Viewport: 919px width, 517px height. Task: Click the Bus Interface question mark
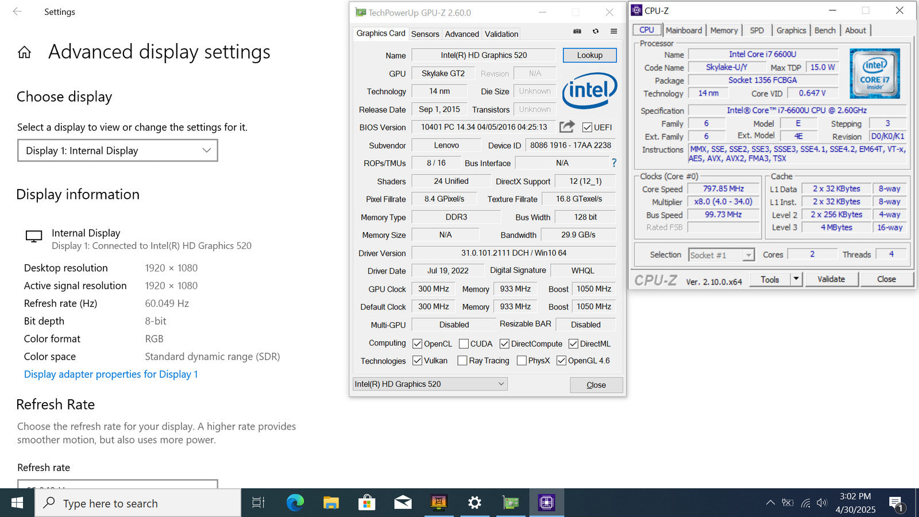pyautogui.click(x=614, y=163)
